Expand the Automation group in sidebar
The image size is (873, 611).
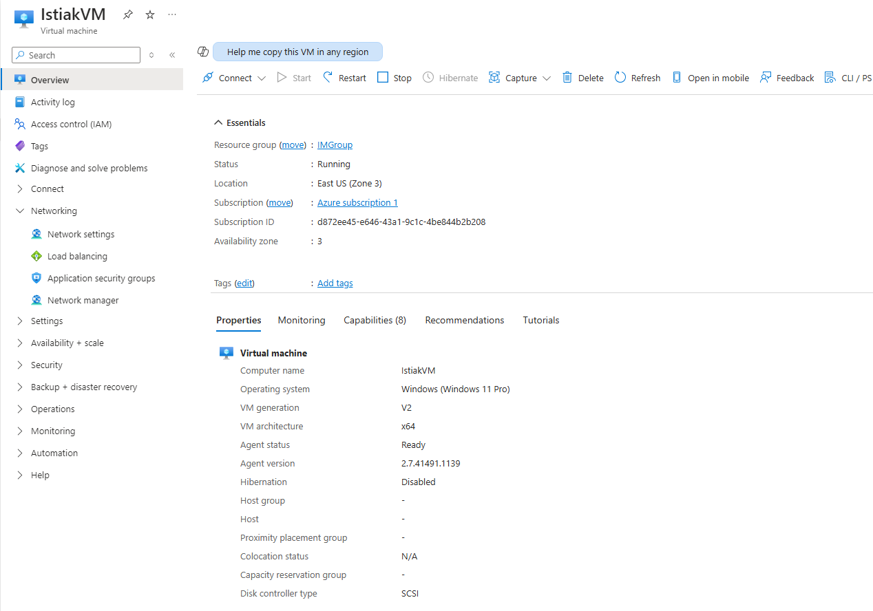coord(20,453)
